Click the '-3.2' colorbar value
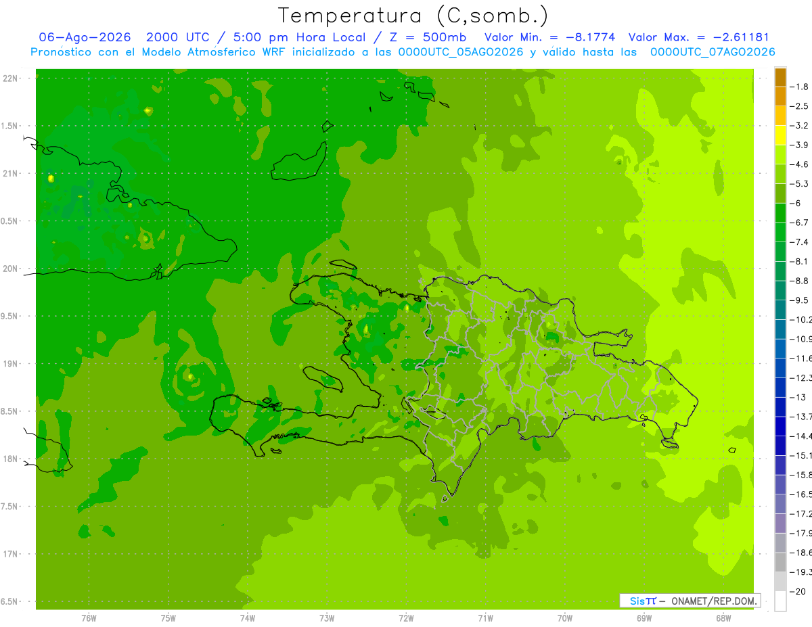The height and width of the screenshot is (627, 812). [x=799, y=125]
